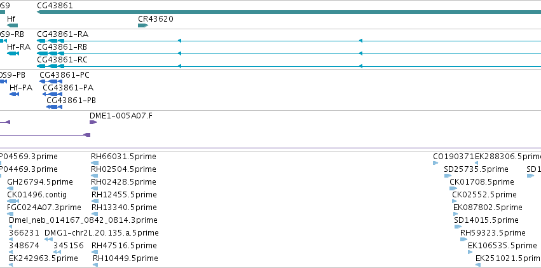Select the CG43861-PC protein feature
This screenshot has width=541, height=268.
[x=51, y=81]
